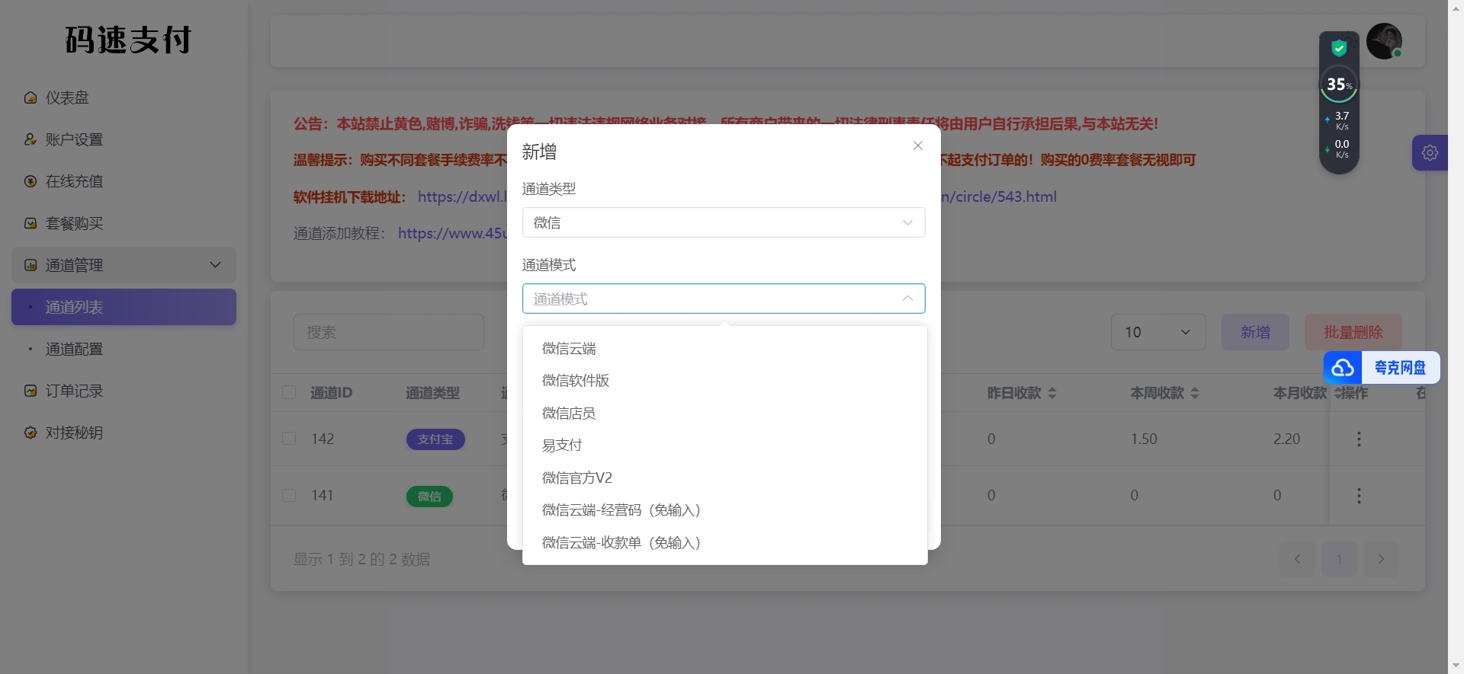Viewport: 1464px width, 674px height.
Task: Click the user avatar in top right
Action: pyautogui.click(x=1384, y=41)
